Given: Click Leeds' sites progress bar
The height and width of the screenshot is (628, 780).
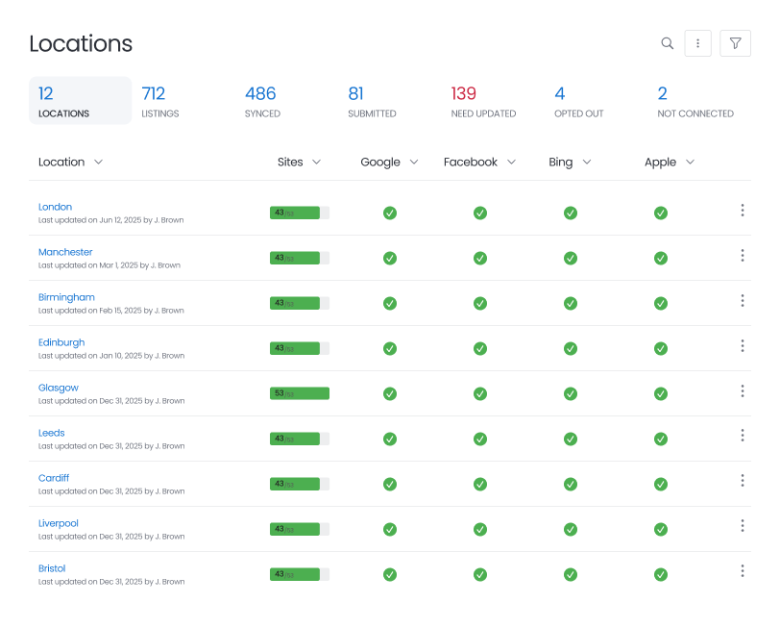Looking at the screenshot, I should (300, 439).
